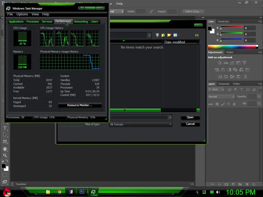Add Invert adjustment icon
This screenshot has width=263, height=197.
coord(220,76)
